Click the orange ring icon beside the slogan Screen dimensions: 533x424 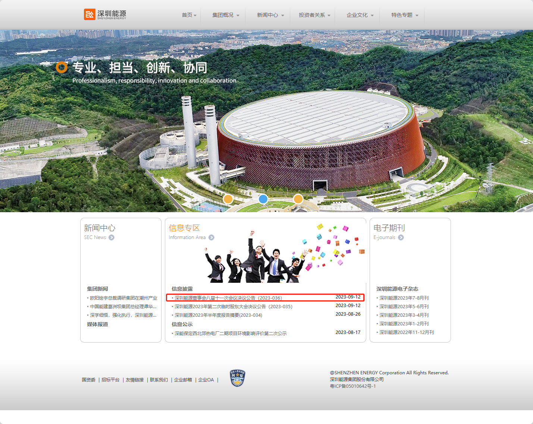62,67
